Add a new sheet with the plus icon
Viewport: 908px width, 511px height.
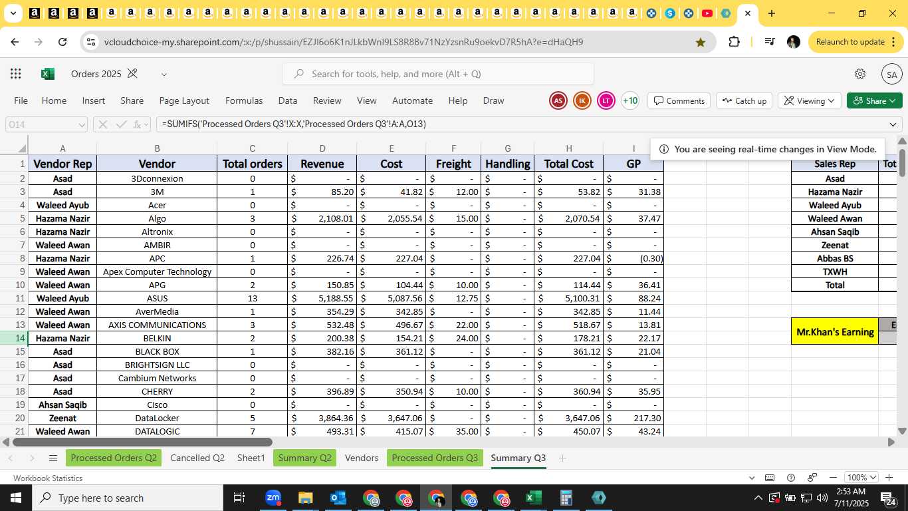[x=562, y=458]
